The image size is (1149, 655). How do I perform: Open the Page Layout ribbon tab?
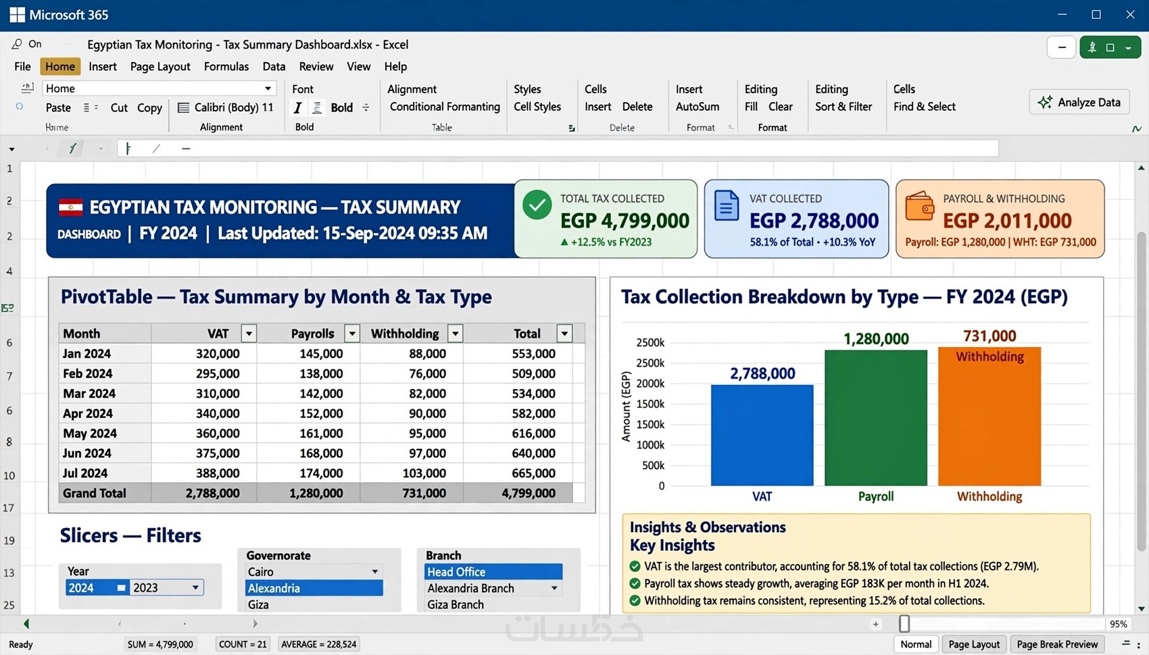160,66
